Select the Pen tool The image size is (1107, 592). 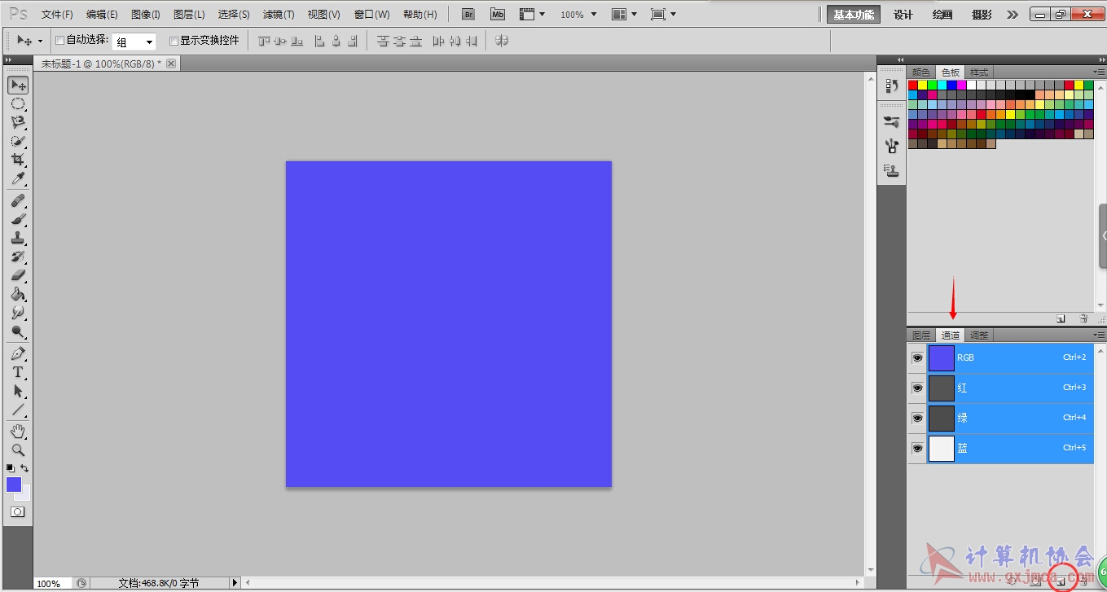[17, 353]
